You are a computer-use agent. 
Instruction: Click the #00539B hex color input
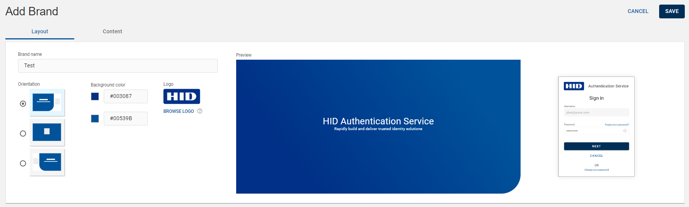coord(126,119)
